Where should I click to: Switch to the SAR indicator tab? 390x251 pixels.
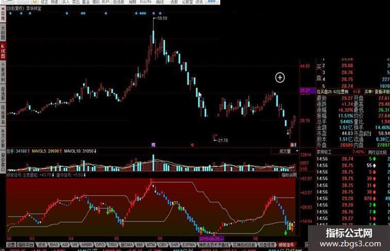point(175,245)
